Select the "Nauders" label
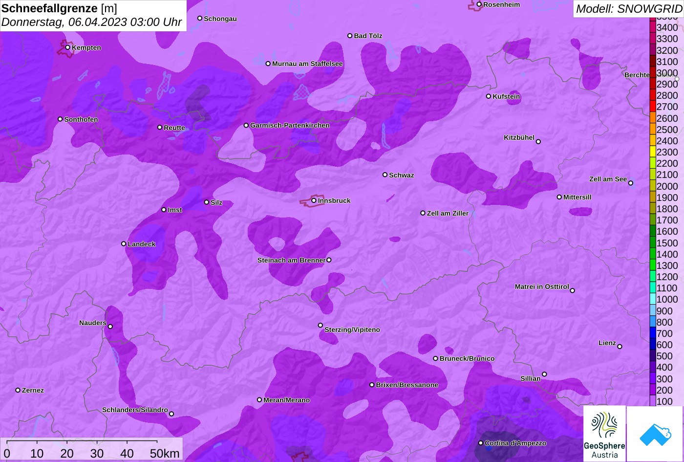The width and height of the screenshot is (684, 462). (x=93, y=323)
